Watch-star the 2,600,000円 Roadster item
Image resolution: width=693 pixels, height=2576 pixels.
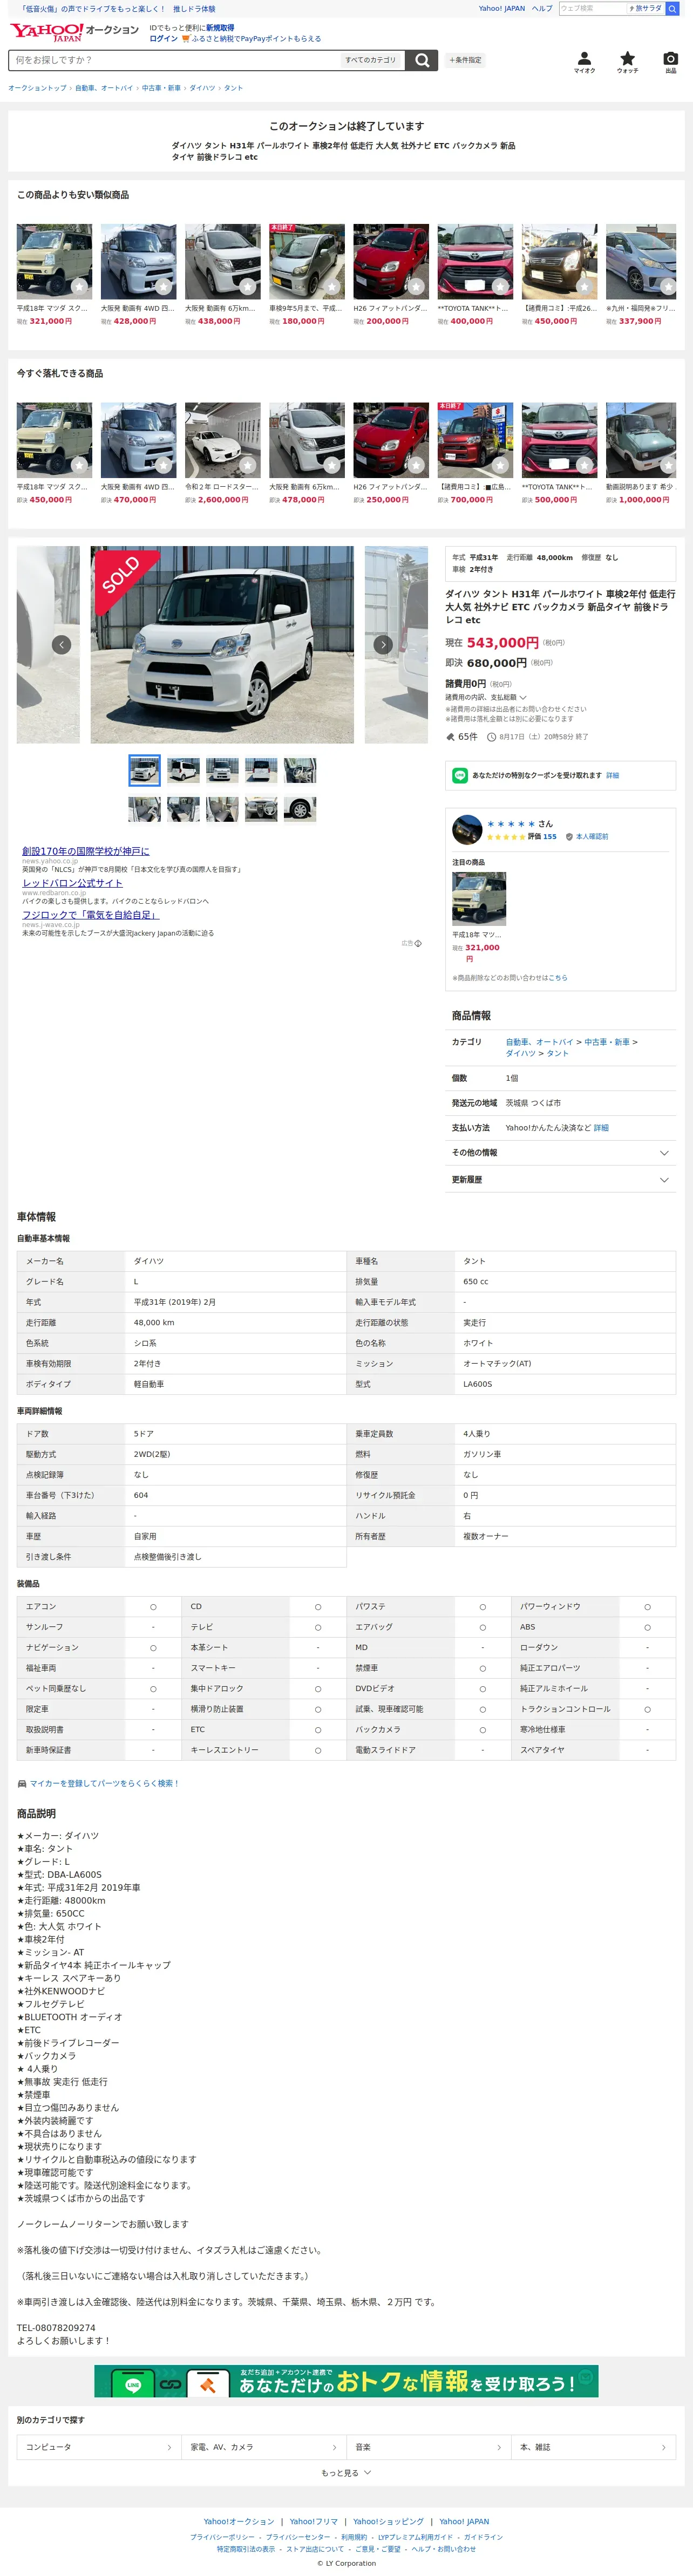point(247,465)
